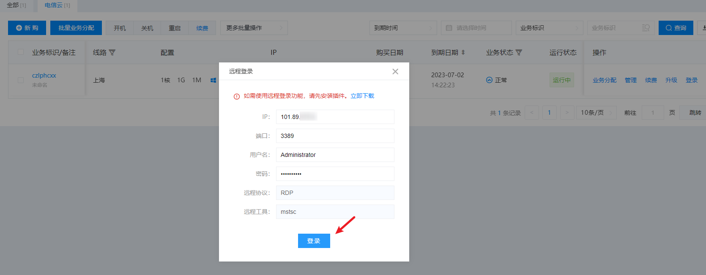Click the Windows OS icon in 配置 column
This screenshot has height=275, width=706.
(x=213, y=80)
